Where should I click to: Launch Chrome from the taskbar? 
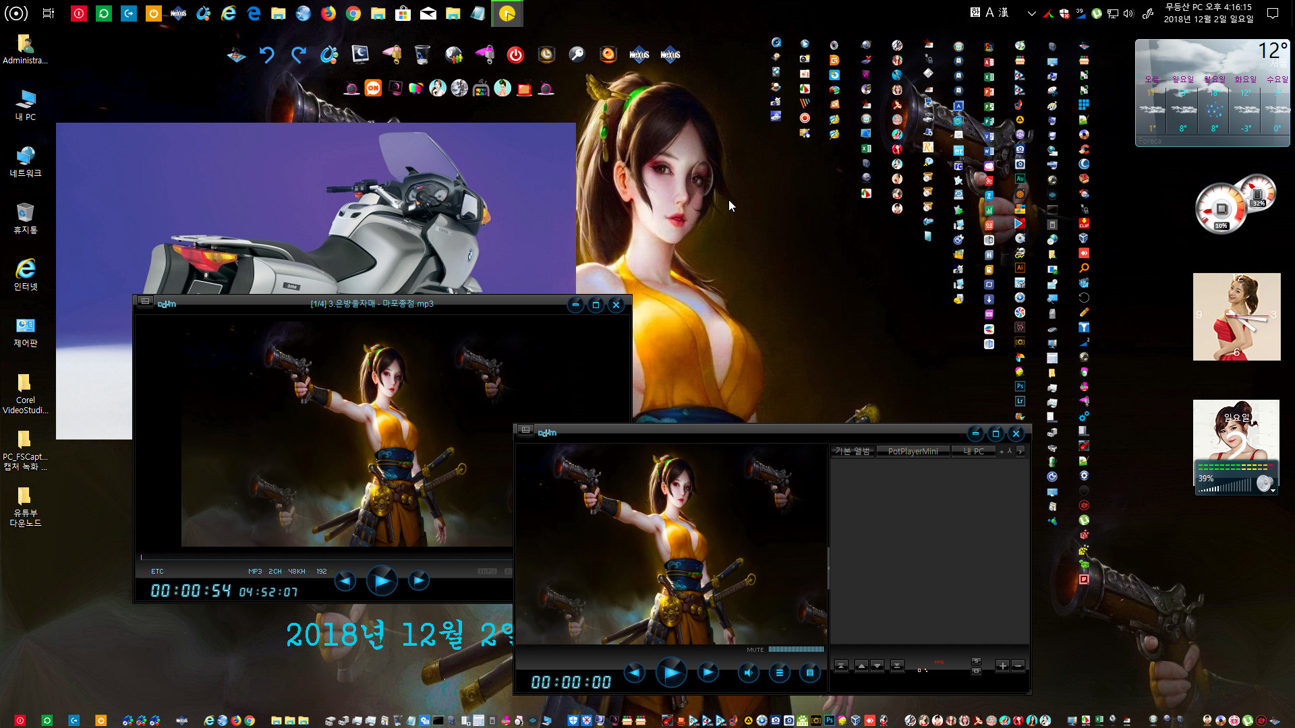pos(353,13)
